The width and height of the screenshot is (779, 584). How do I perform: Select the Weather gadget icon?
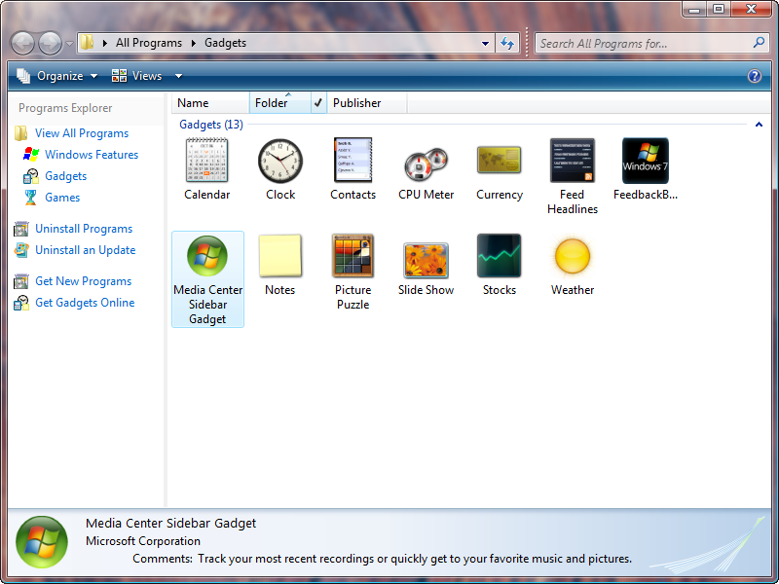tap(573, 256)
